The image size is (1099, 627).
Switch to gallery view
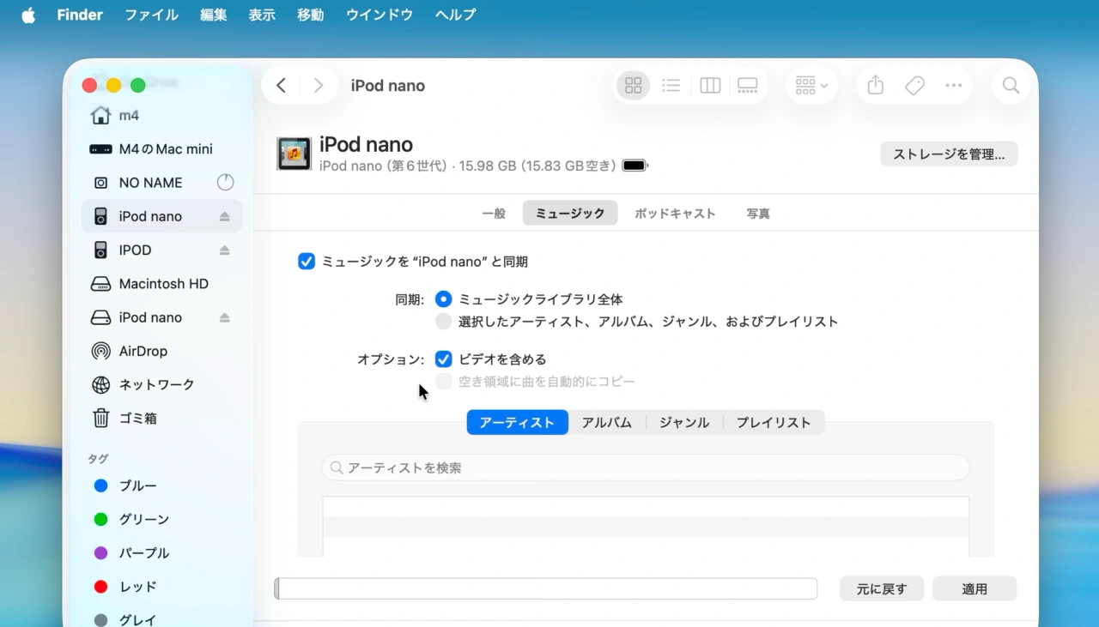748,86
